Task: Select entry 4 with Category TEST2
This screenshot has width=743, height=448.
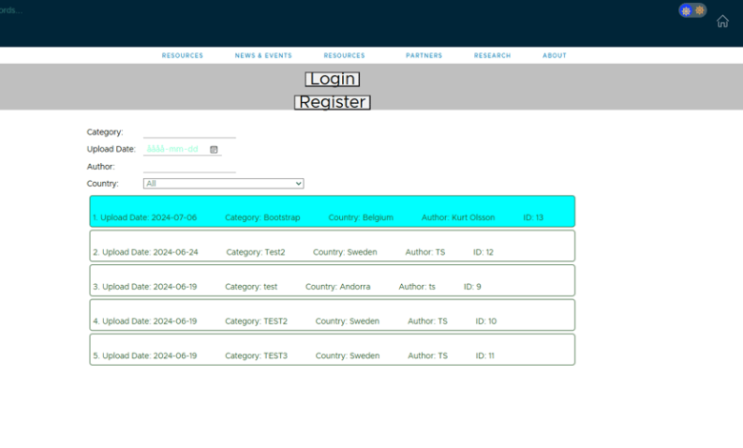Action: tap(332, 316)
